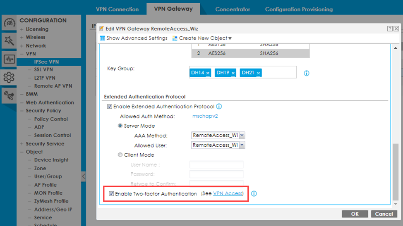
Task: Select the Client Mode radio button
Action: click(x=120, y=155)
